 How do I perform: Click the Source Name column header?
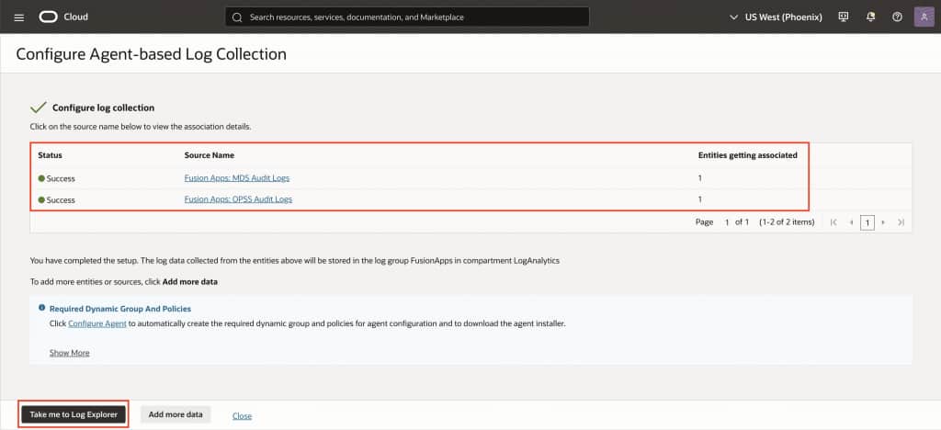209,155
